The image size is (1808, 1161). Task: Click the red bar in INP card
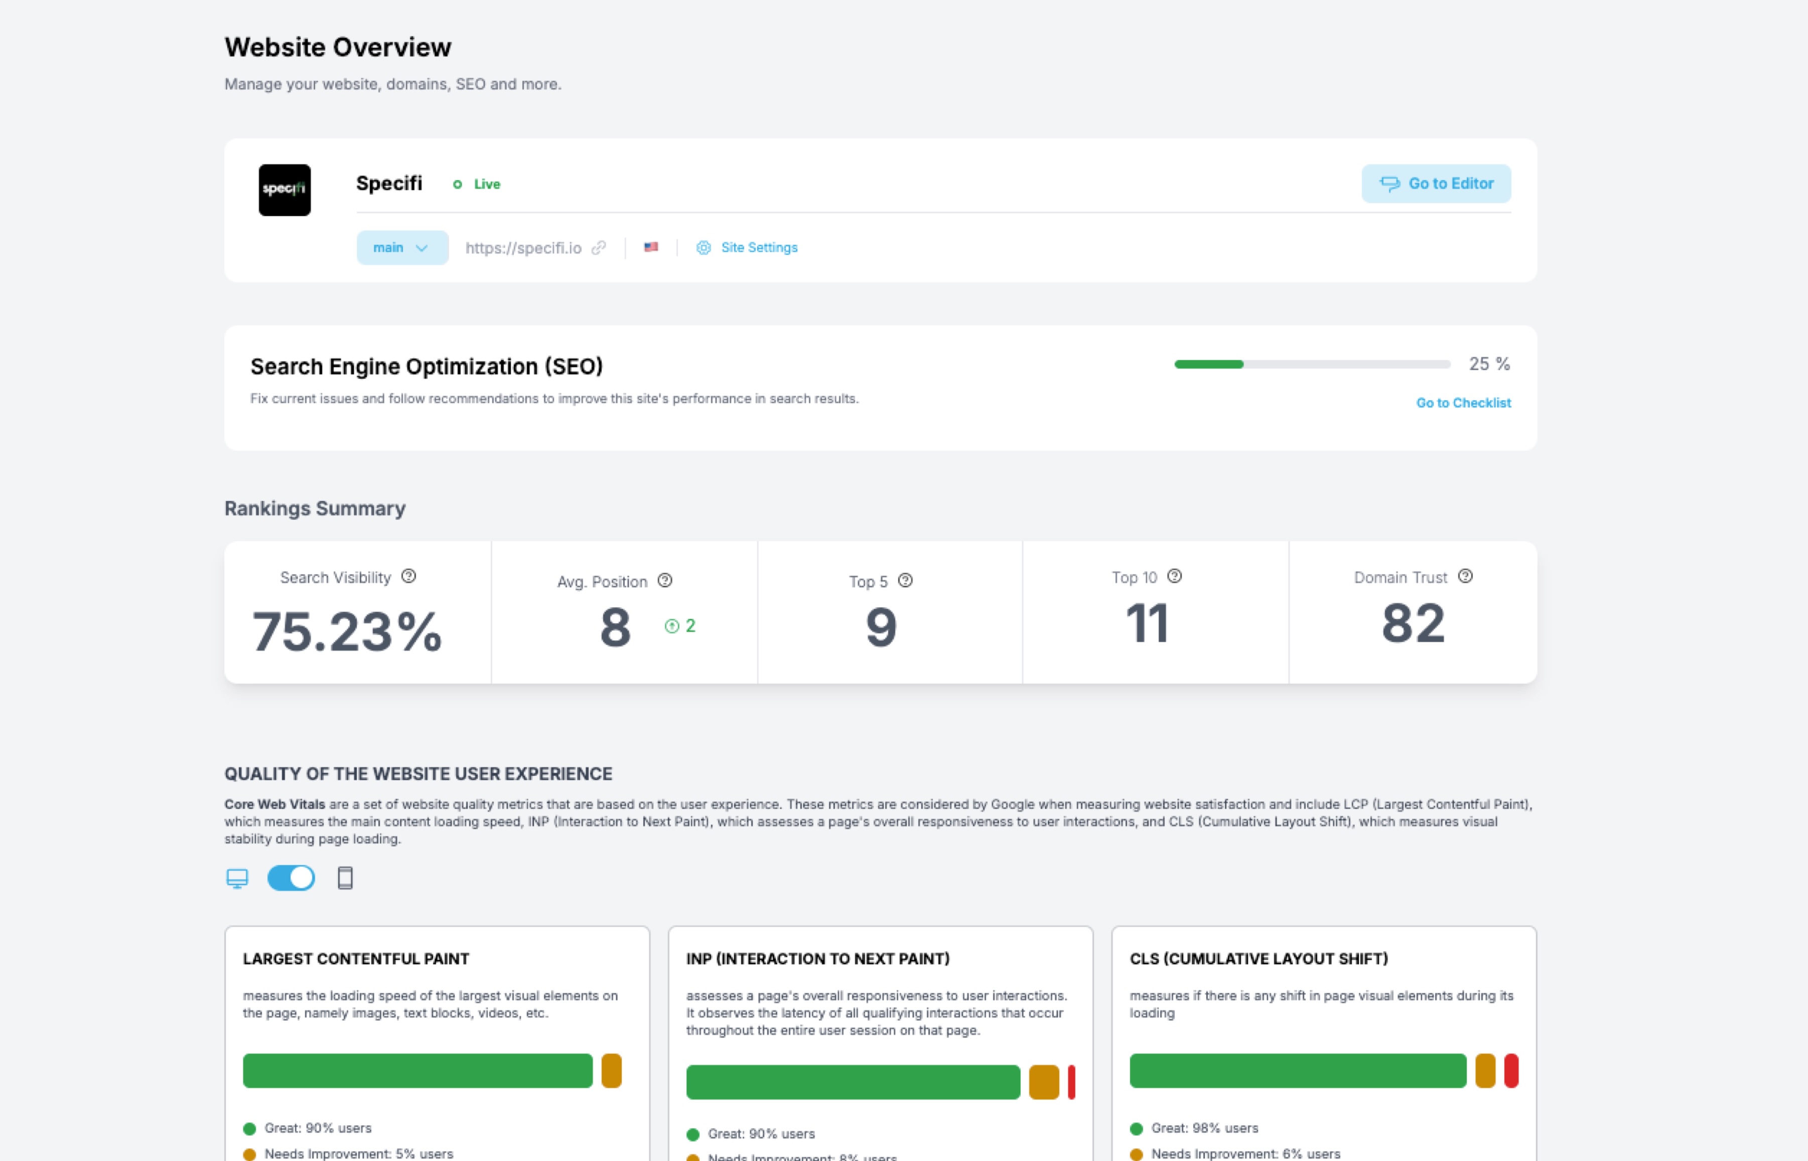(x=1071, y=1083)
